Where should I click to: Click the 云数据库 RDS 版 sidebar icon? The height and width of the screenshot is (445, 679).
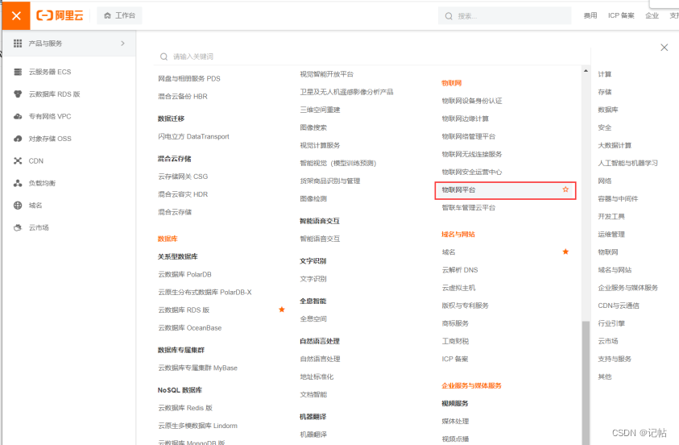pyautogui.click(x=18, y=94)
